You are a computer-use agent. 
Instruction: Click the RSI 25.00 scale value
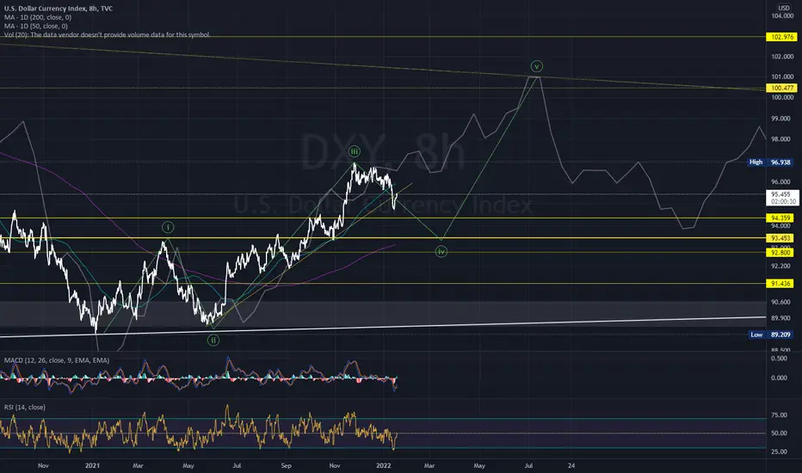779,451
